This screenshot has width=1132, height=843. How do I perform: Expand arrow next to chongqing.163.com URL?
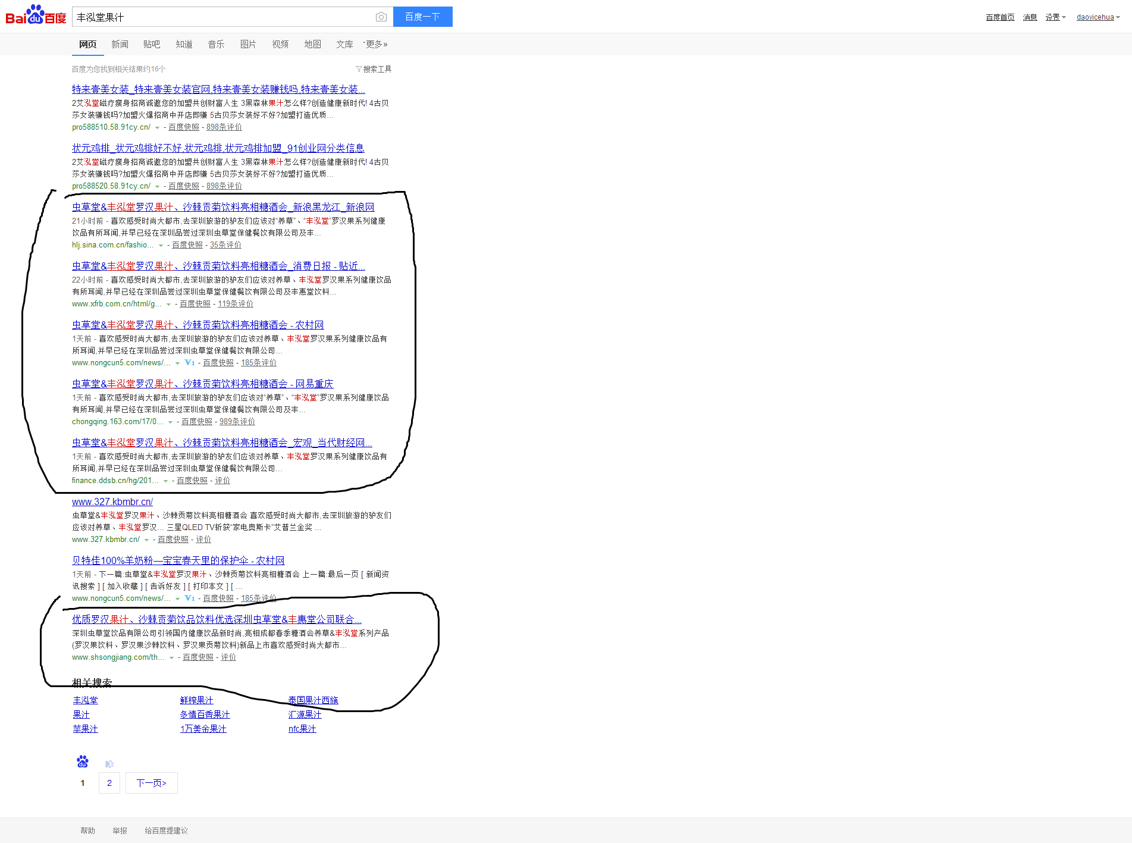[170, 422]
